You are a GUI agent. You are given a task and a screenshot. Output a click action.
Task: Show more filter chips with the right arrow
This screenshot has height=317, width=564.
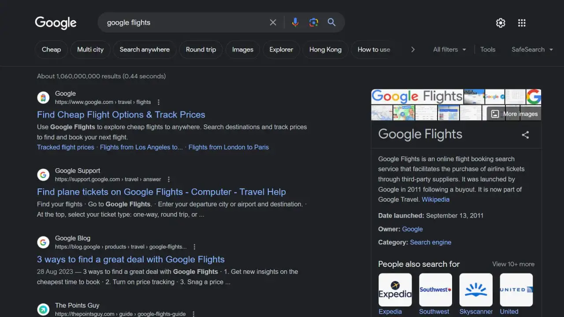(413, 49)
